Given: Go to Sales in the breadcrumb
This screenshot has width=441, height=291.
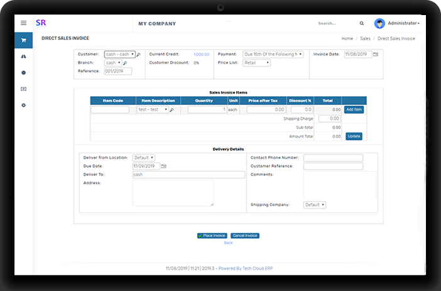Looking at the screenshot, I should (x=365, y=38).
